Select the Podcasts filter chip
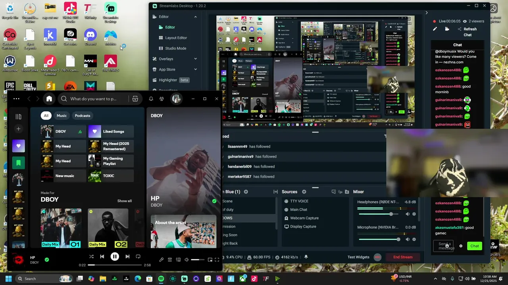Viewport: 508px width, 285px height. [83, 116]
